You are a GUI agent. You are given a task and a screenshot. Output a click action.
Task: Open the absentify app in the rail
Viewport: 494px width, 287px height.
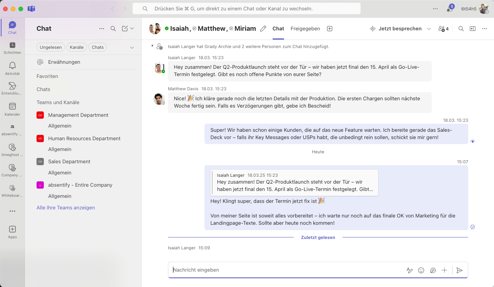pos(12,129)
